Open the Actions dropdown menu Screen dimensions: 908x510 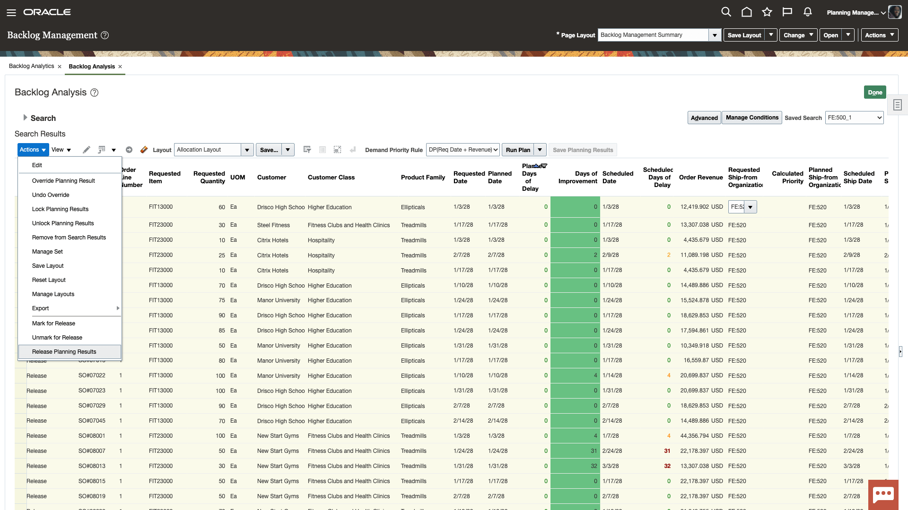[33, 149]
